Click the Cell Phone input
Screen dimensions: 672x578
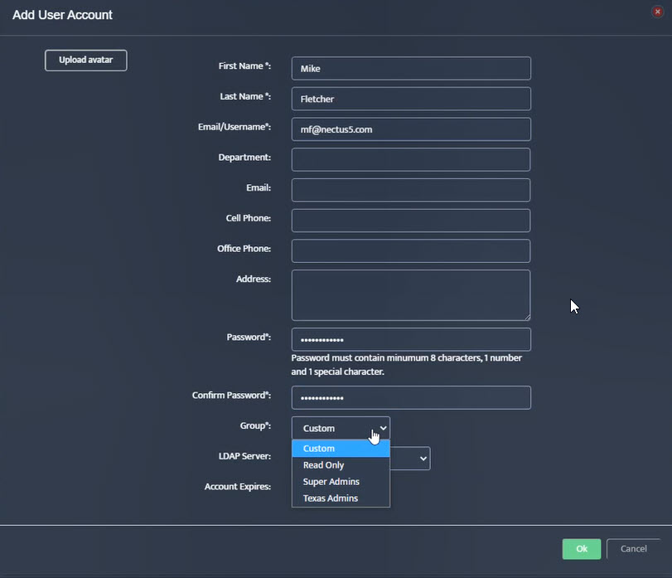tap(411, 221)
